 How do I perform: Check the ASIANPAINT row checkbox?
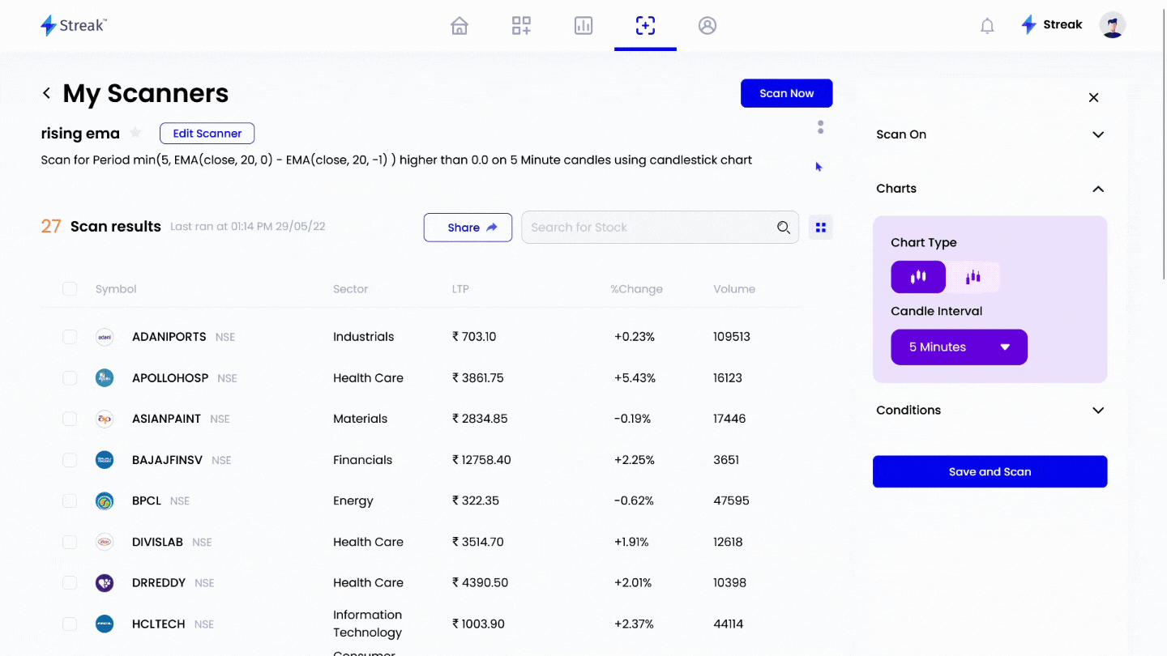70,419
